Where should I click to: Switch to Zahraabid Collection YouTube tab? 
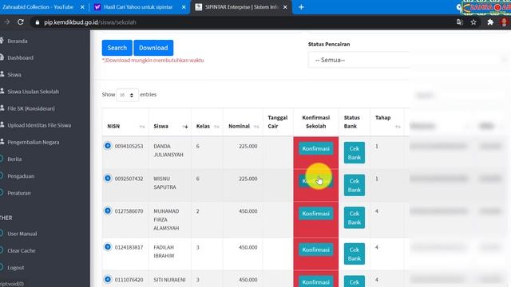(x=38, y=7)
